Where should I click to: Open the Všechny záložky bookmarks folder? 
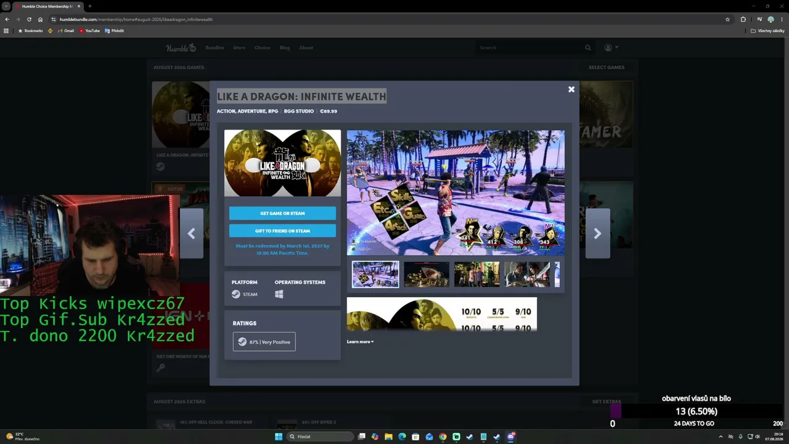click(767, 31)
